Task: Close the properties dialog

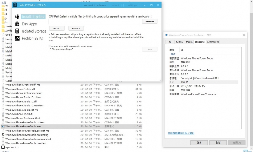Action: pos(244,35)
